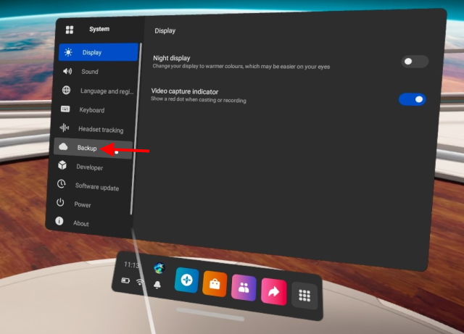Open the profile avatar in dock

tap(159, 268)
